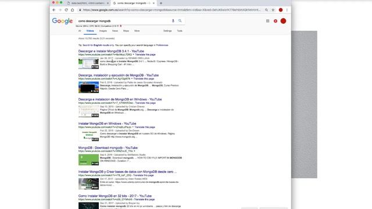Open 'Como instalar MongoDB en 32 bits - 2017' result
Viewport: 372px width, 209px height.
point(115,196)
